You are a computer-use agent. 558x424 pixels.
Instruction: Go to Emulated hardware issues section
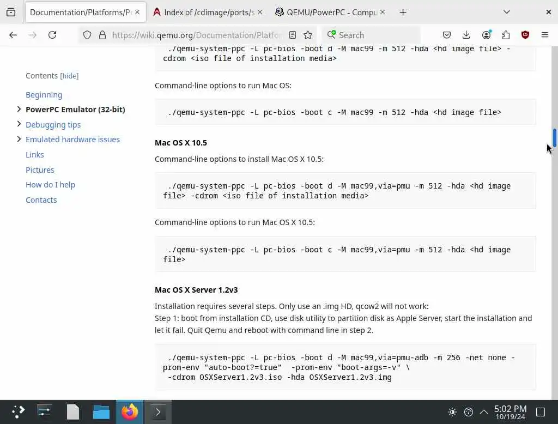pyautogui.click(x=72, y=139)
